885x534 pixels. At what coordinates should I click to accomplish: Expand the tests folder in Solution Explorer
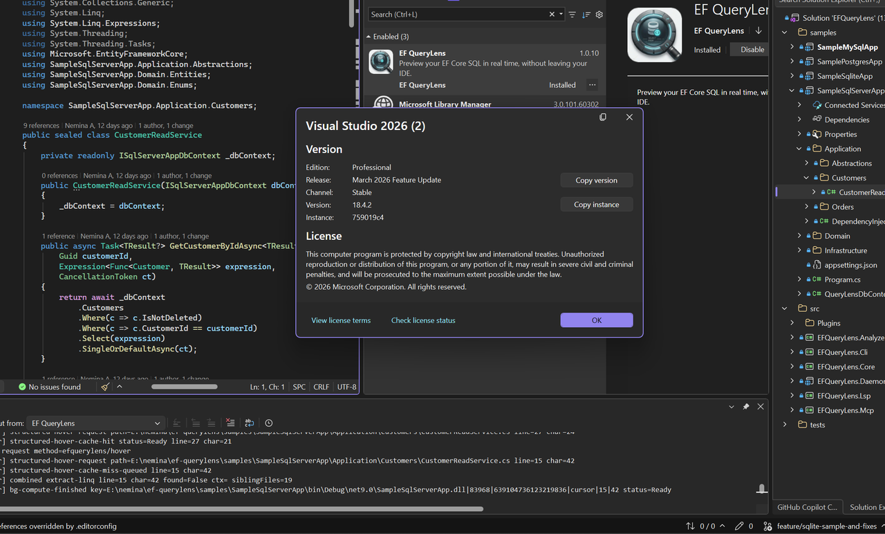785,425
